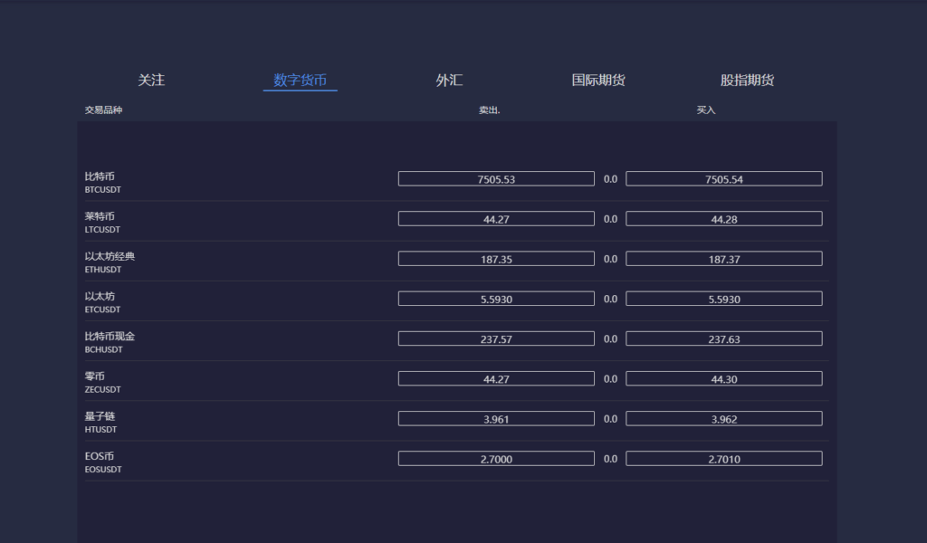Select the 比特币 BTCUSDT row label
927x543 pixels.
102,183
